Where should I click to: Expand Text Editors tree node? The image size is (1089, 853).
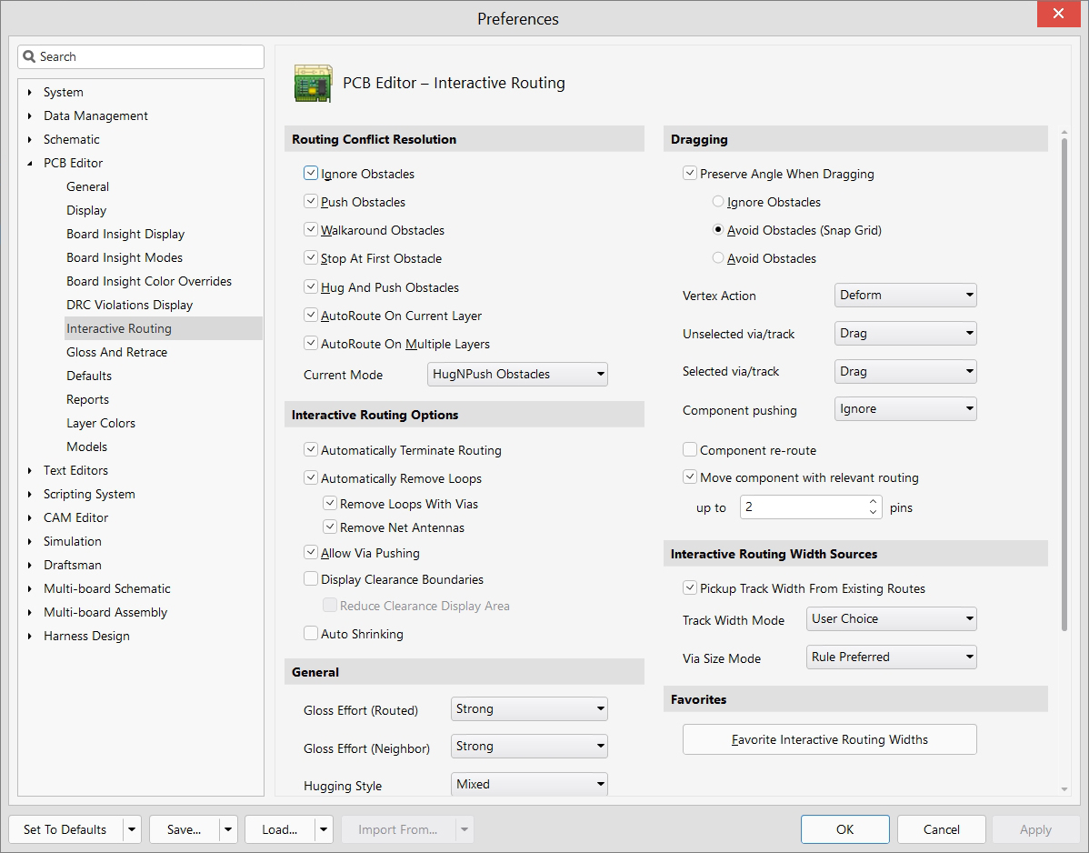29,470
